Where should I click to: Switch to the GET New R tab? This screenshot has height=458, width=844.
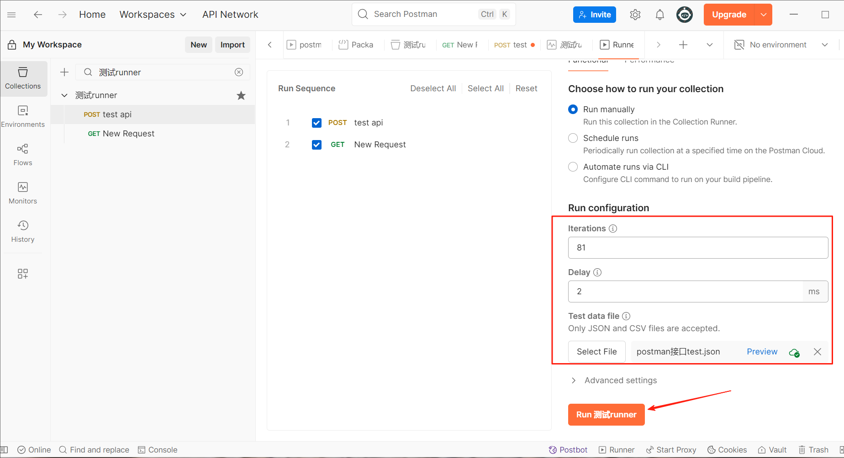(x=460, y=45)
